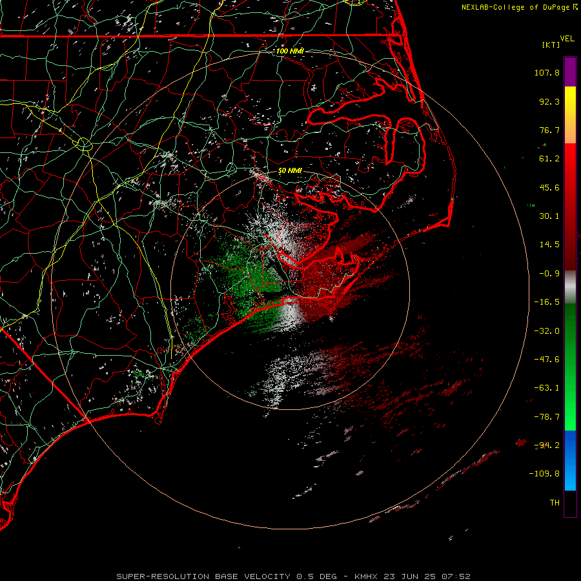Image resolution: width=581 pixels, height=581 pixels.
Task: Click the 107.8 legend value
Action: pyautogui.click(x=547, y=72)
